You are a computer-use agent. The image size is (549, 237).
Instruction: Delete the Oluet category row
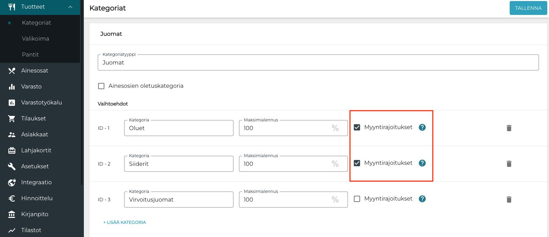(509, 128)
